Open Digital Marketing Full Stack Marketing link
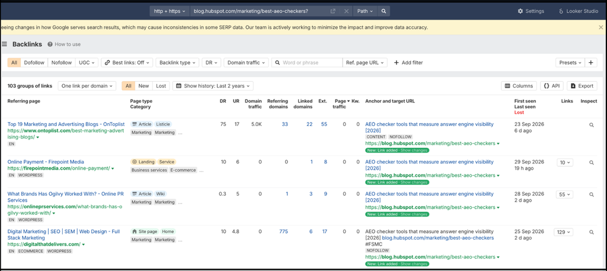This screenshot has width=607, height=271. [63, 235]
